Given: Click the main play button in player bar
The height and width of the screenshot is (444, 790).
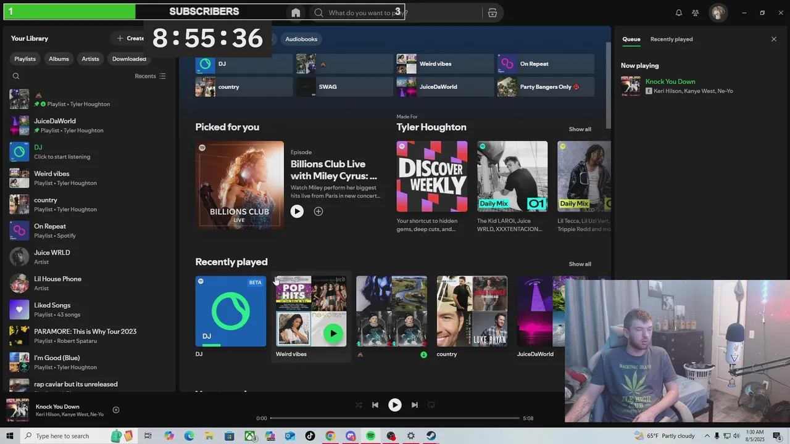Looking at the screenshot, I should point(394,405).
